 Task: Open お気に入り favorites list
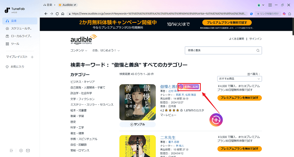tap(15, 67)
